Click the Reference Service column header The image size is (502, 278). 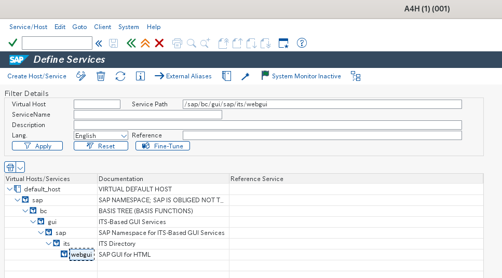[356, 179]
